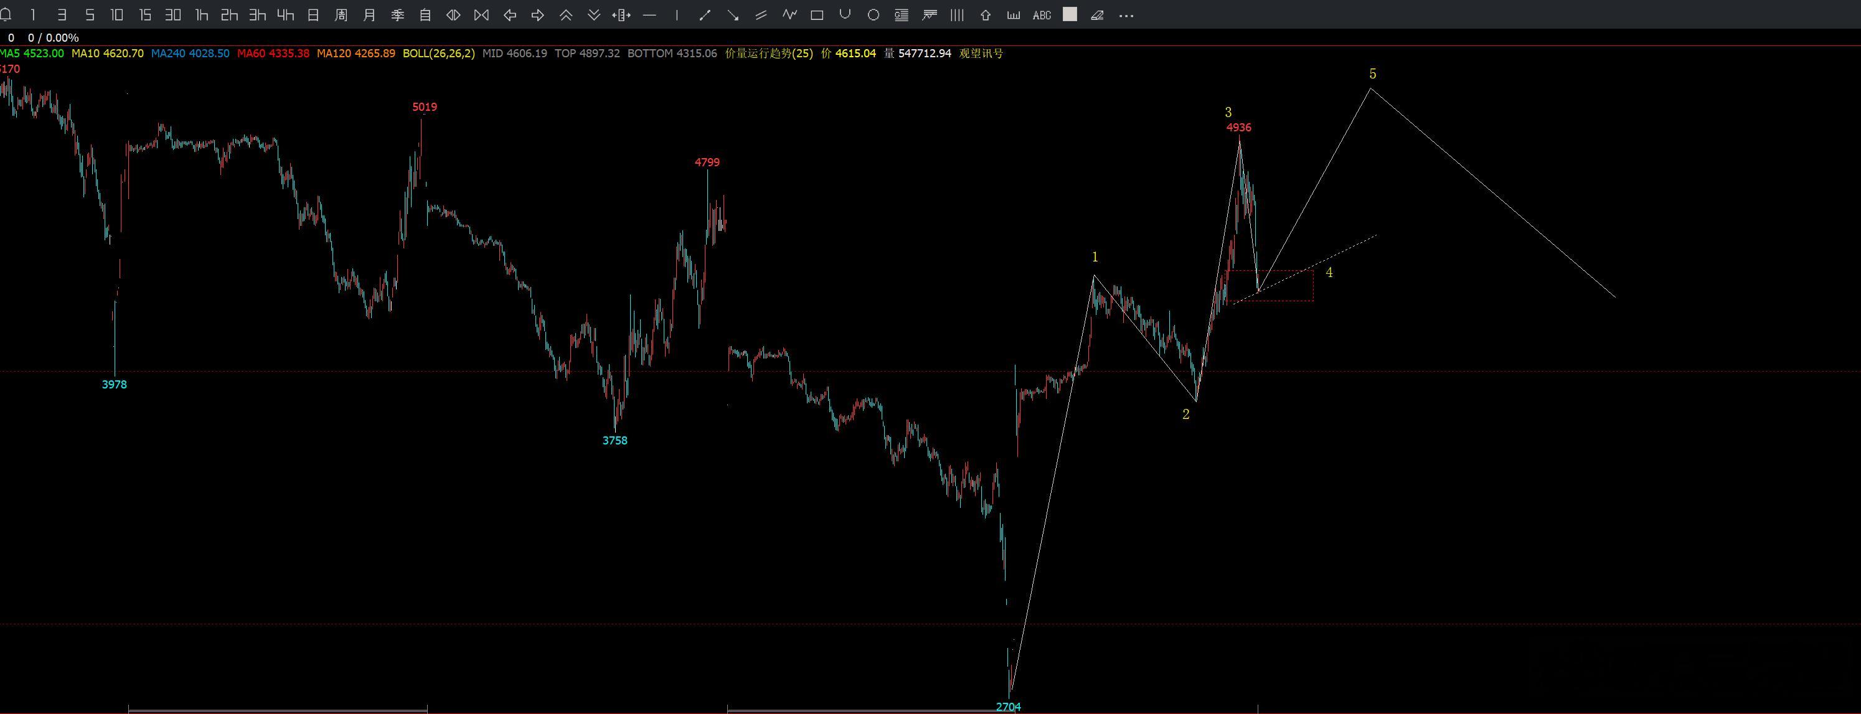Click the 4799 high price label

tap(707, 162)
